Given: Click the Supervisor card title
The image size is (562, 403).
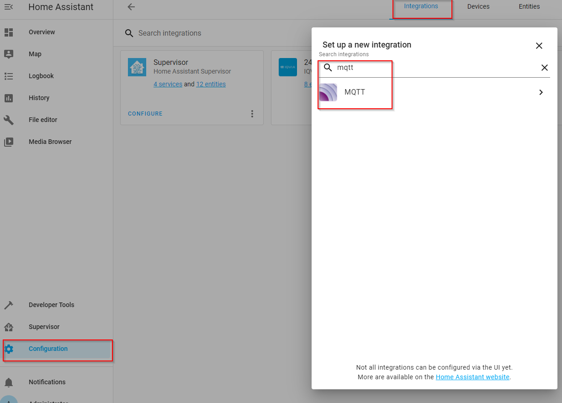Looking at the screenshot, I should 171,62.
